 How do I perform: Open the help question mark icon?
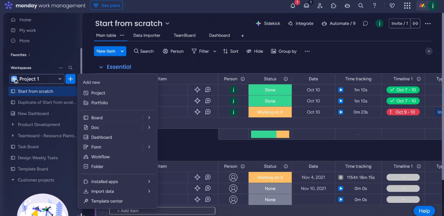(374, 6)
